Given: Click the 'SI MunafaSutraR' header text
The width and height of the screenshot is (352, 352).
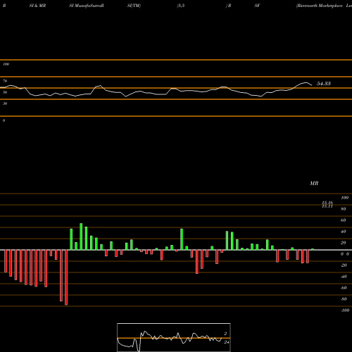Looking at the screenshot, I should coord(87,6).
